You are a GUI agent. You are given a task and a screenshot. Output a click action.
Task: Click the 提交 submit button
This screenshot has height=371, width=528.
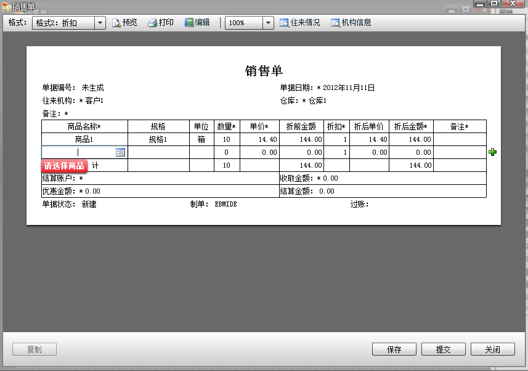pos(443,349)
